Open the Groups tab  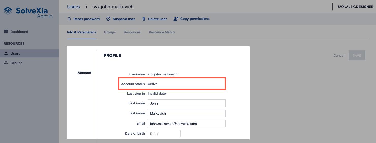click(110, 32)
